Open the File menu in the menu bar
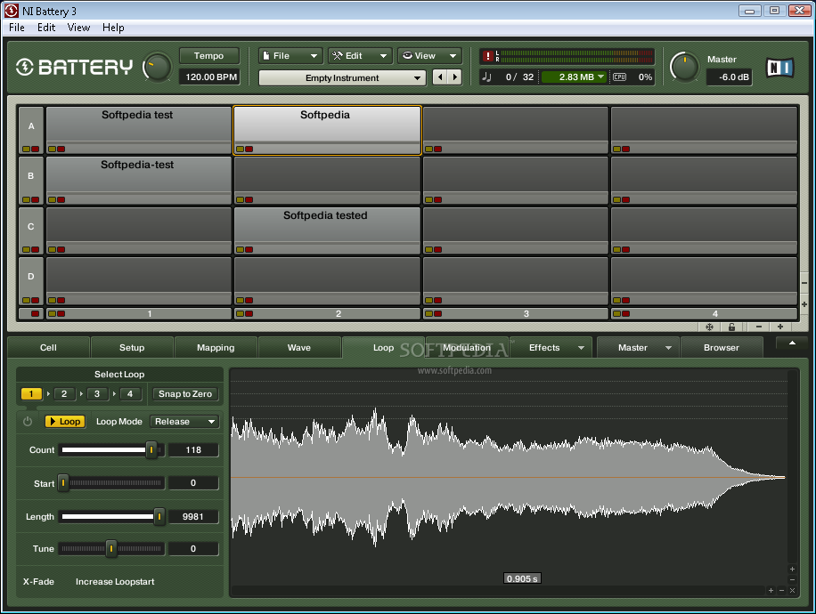This screenshot has width=816, height=614. coord(17,28)
